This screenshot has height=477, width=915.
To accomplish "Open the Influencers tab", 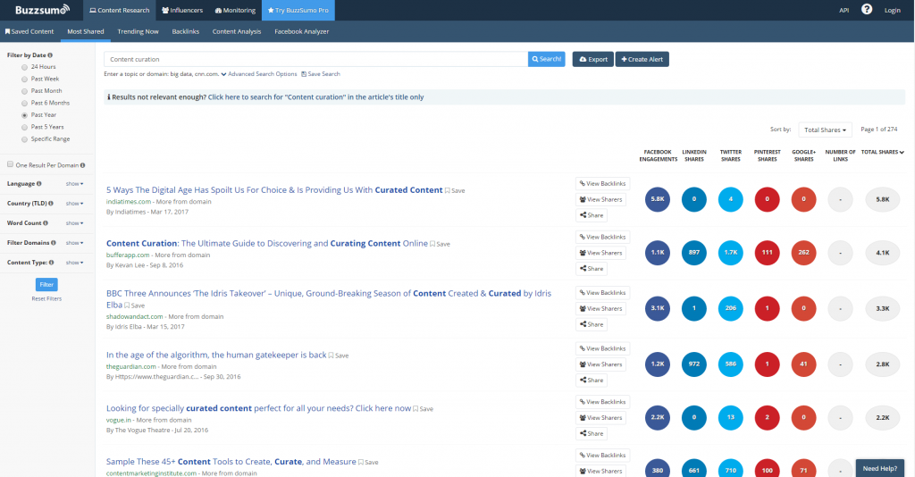I will click(182, 10).
